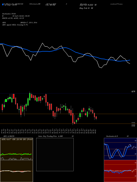
Task: Click the 'Day Vol: 0 M' label
Action: pyautogui.click(x=86, y=8)
